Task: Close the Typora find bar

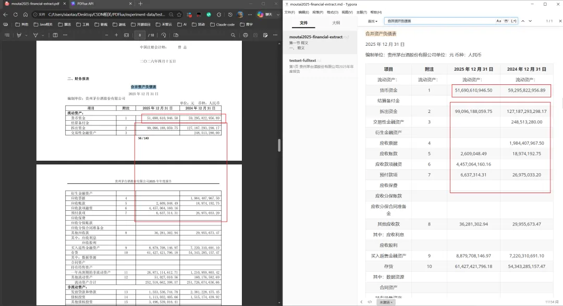Action: [x=560, y=21]
